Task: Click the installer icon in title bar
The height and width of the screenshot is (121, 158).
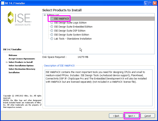Action: point(2,3)
